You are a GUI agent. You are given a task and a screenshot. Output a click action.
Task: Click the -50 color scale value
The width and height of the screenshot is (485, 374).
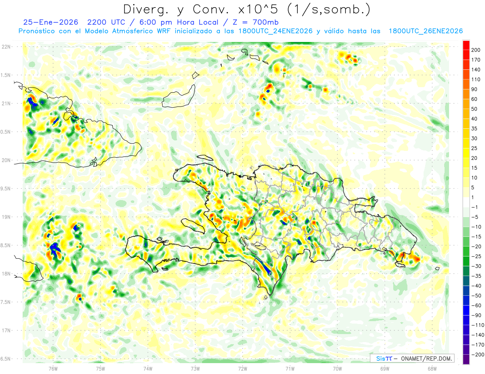pyautogui.click(x=477, y=296)
